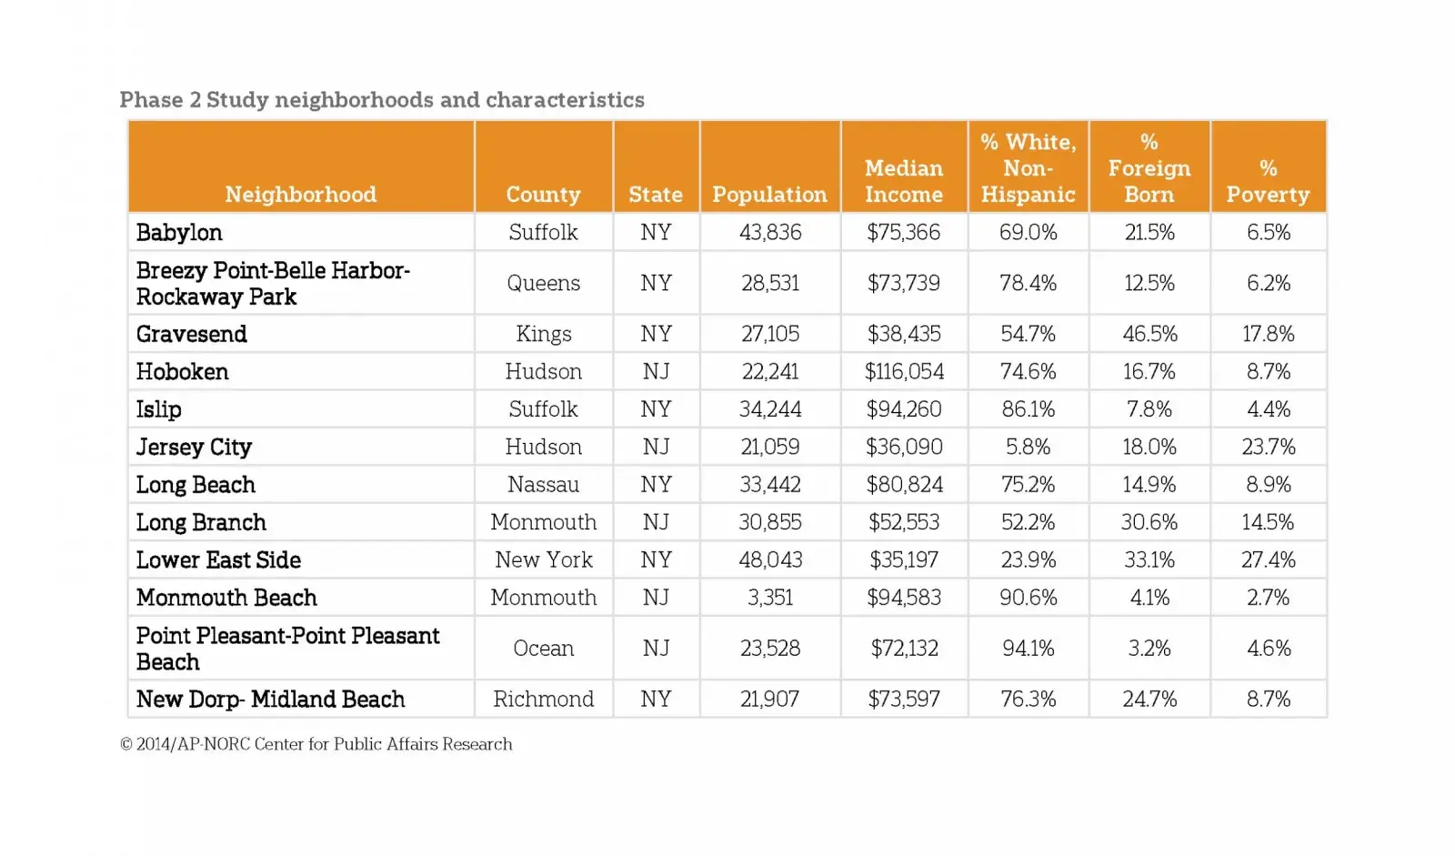Select the Hoboken neighborhood cell

(183, 372)
